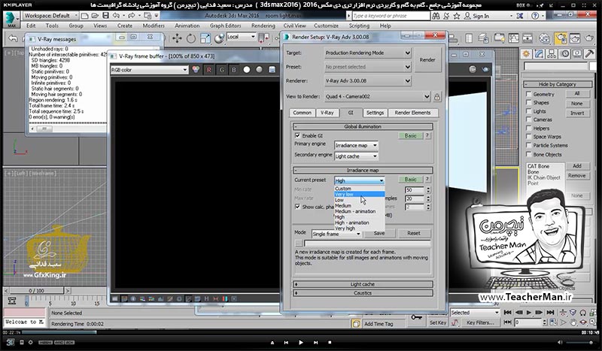Switch to the Render Elements tab
602x351 pixels.
pos(412,113)
